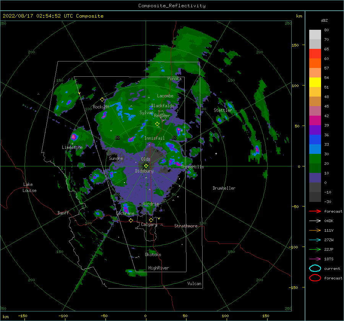The width and height of the screenshot is (344, 321).
Task: Click the blue 36-33 dBZ color swatch
Action: pos(315,140)
